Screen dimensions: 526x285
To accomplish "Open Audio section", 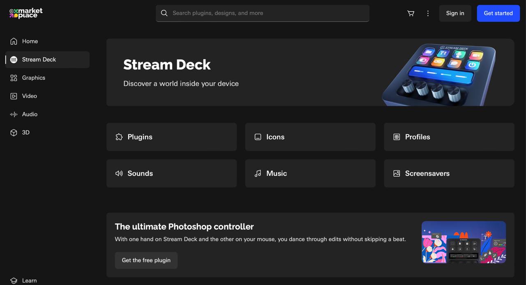I will (x=48, y=114).
